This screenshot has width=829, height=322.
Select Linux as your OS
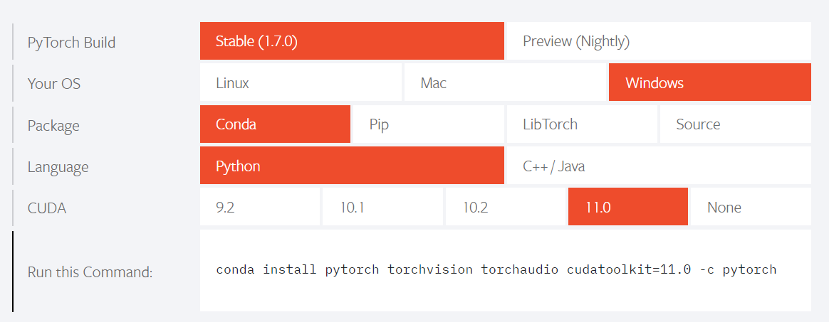(x=301, y=82)
